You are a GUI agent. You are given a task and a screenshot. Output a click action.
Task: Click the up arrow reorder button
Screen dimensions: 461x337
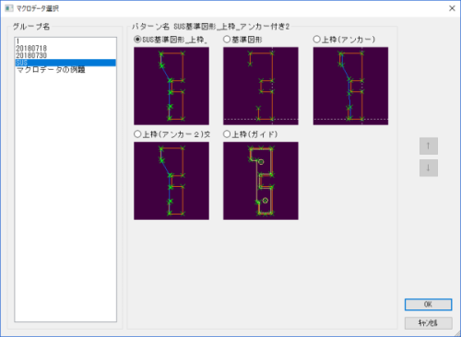(429, 145)
